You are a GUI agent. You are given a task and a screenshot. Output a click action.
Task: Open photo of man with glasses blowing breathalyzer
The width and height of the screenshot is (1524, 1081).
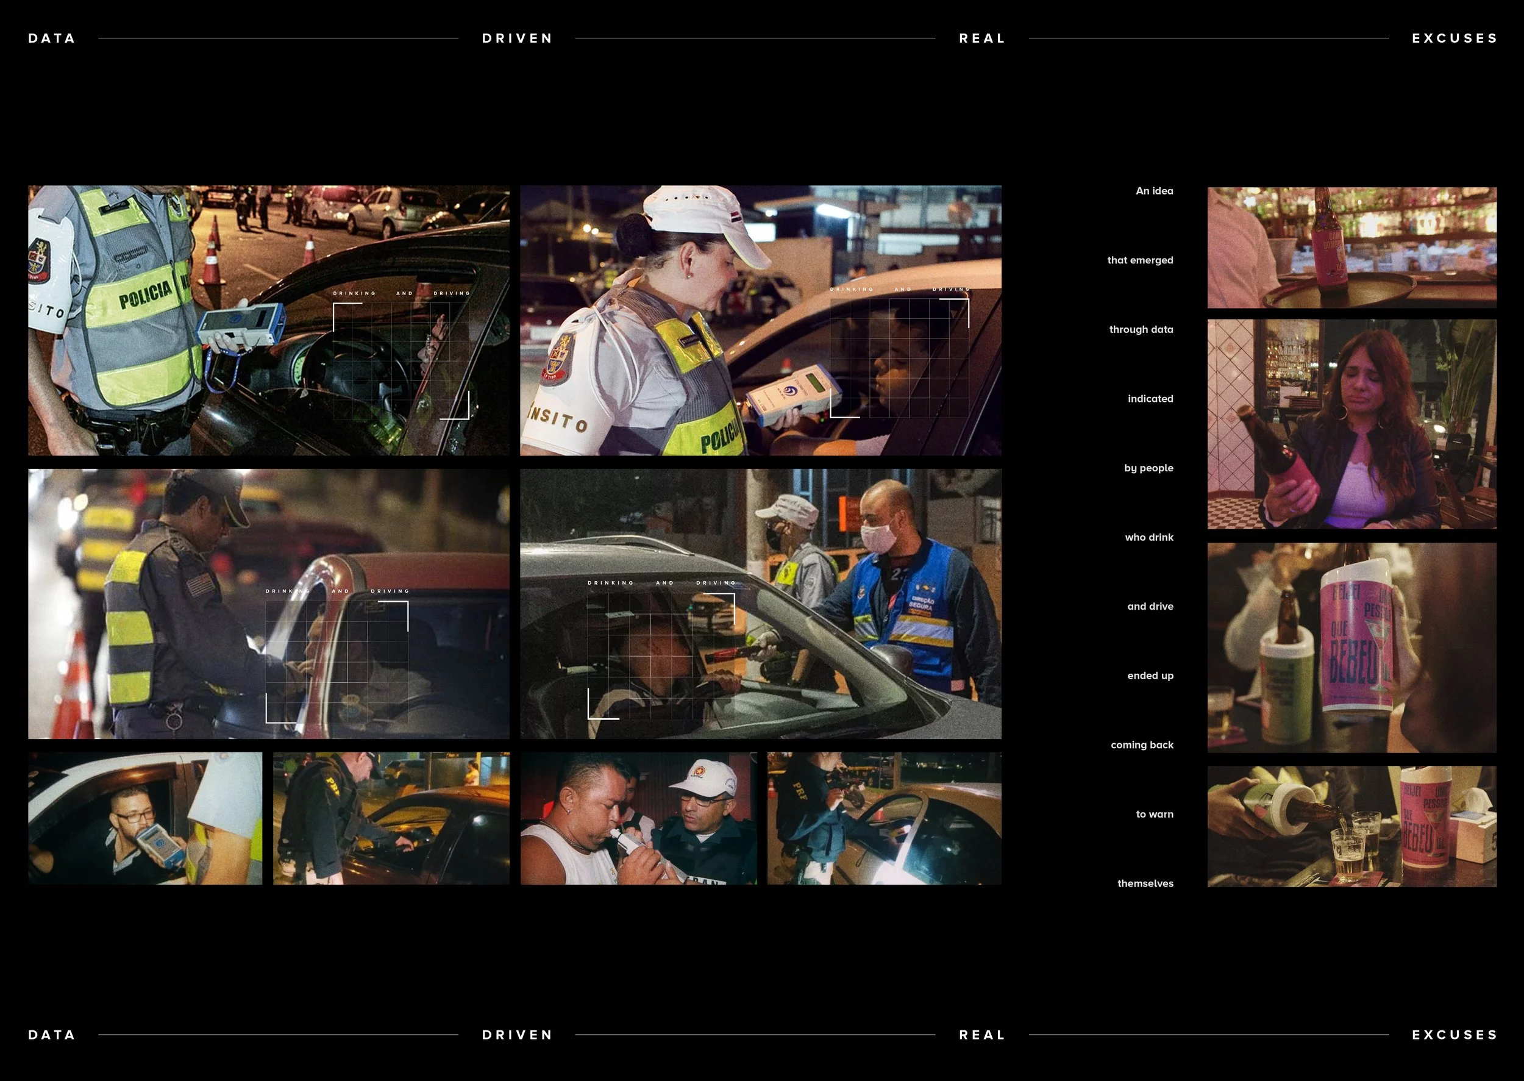pos(145,818)
